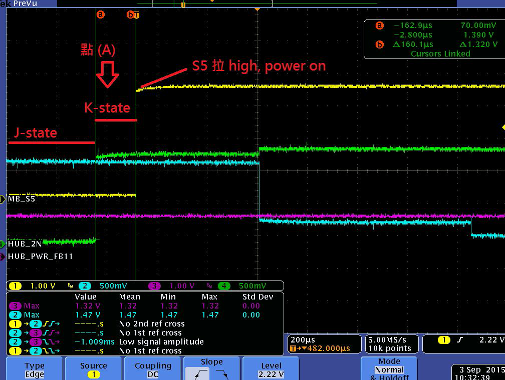Viewport: 505px width, 380px height.
Task: Adjust trigger Level 2.22 V button
Action: [271, 368]
